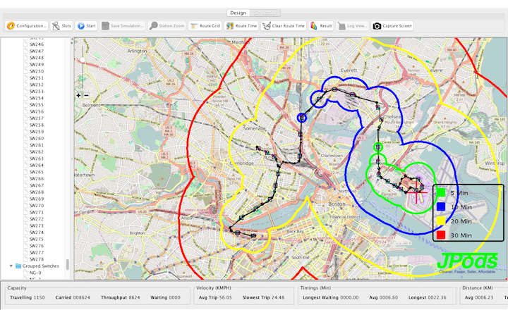Open Station Zoom tool
The width and height of the screenshot is (508, 310).
[167, 26]
